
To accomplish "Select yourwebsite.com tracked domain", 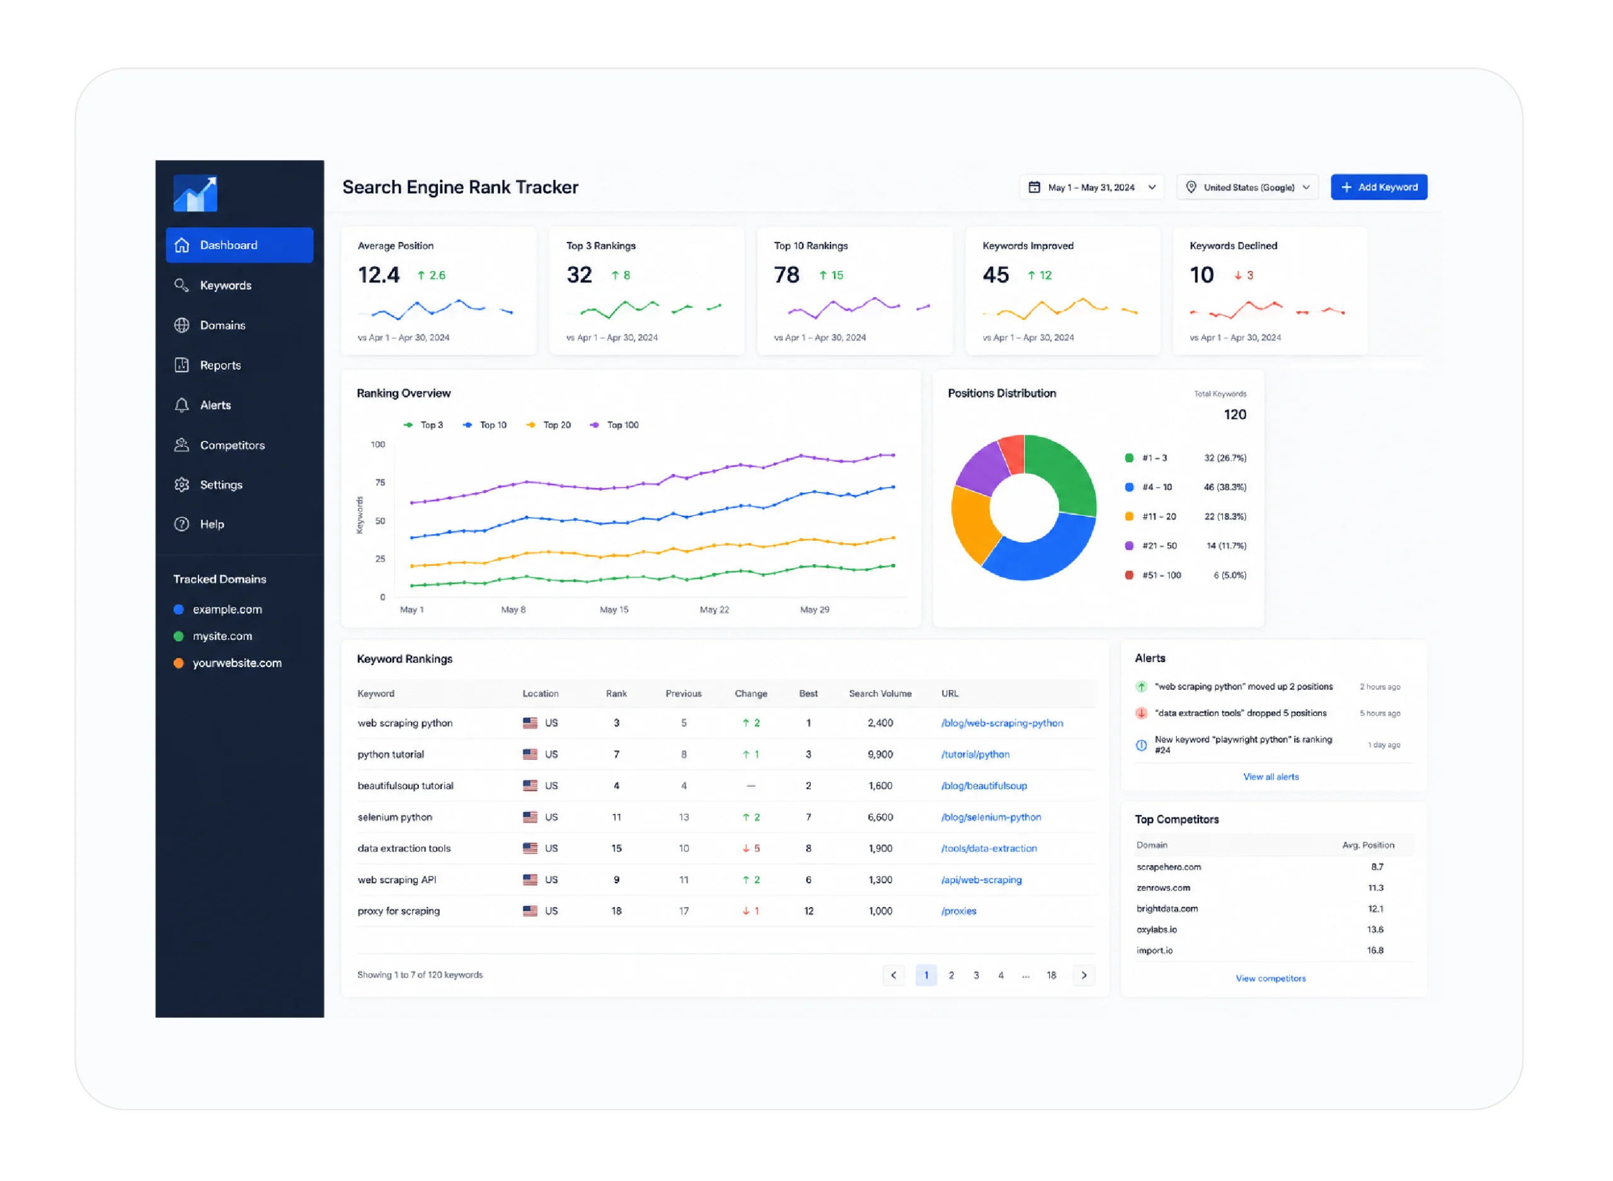I will [228, 663].
